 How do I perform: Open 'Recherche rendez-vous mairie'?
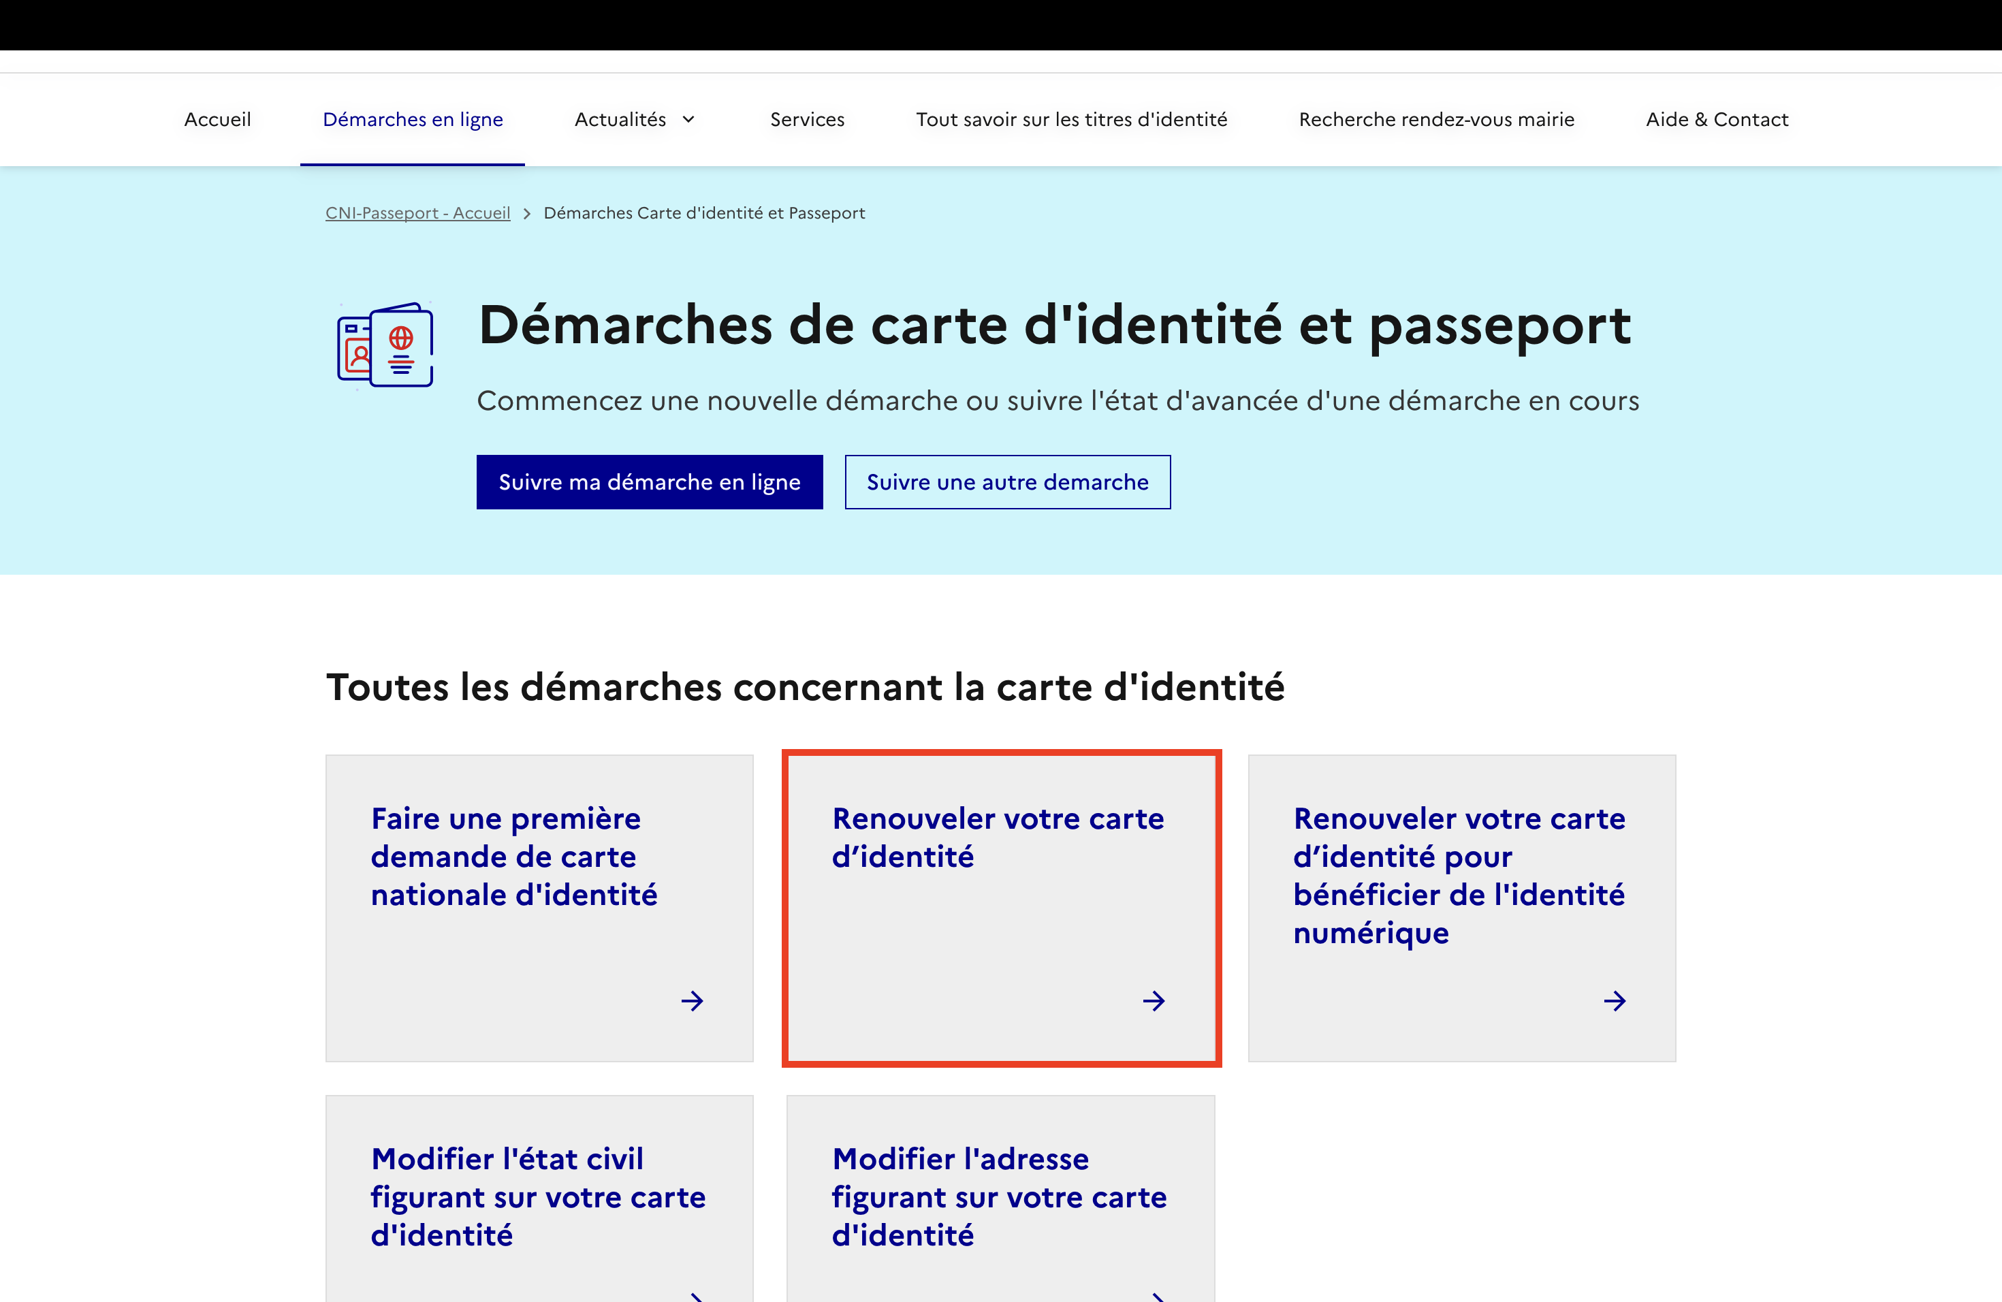click(x=1437, y=119)
